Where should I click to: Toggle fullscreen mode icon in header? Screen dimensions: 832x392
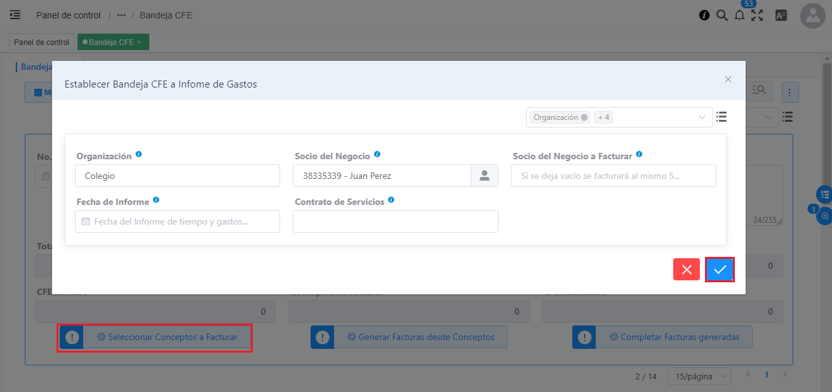pos(757,15)
